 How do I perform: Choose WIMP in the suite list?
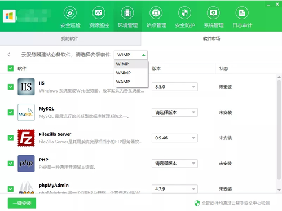pos(131,64)
